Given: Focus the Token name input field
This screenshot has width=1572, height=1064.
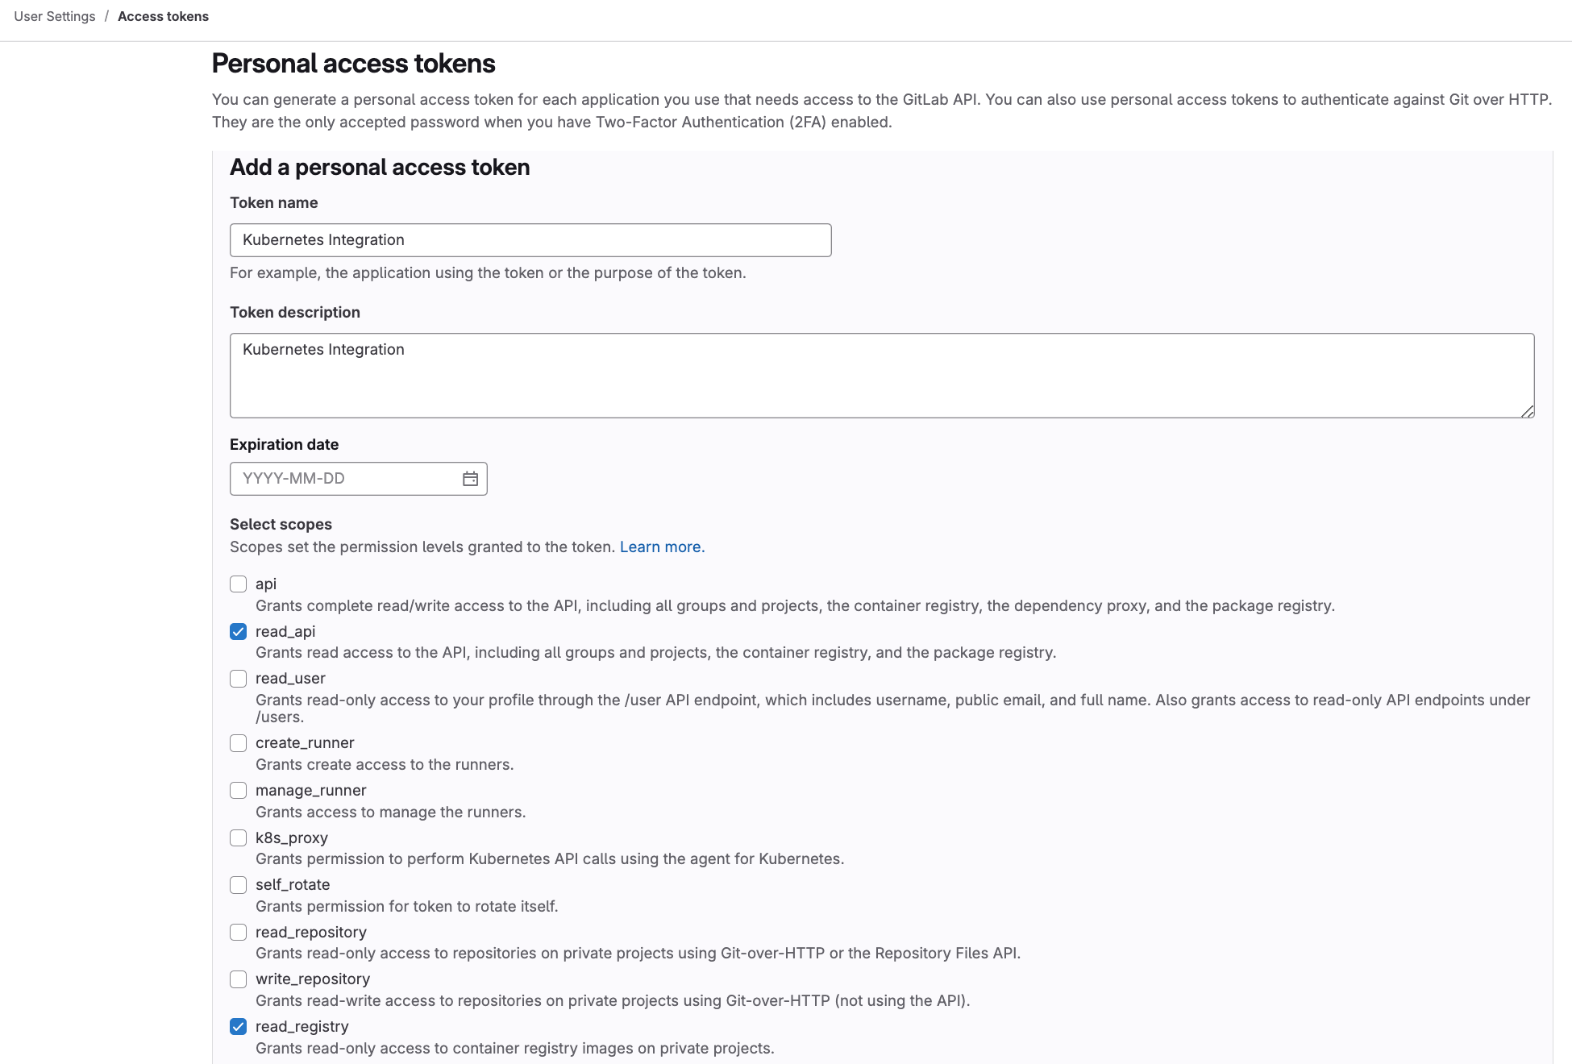Looking at the screenshot, I should pyautogui.click(x=530, y=240).
